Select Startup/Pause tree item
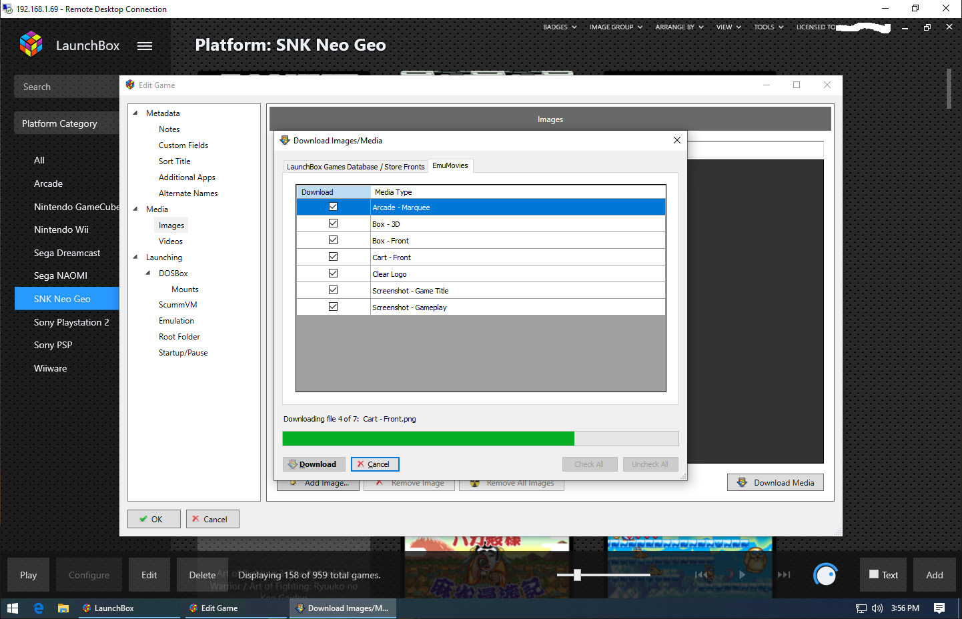This screenshot has height=619, width=962. pos(183,353)
